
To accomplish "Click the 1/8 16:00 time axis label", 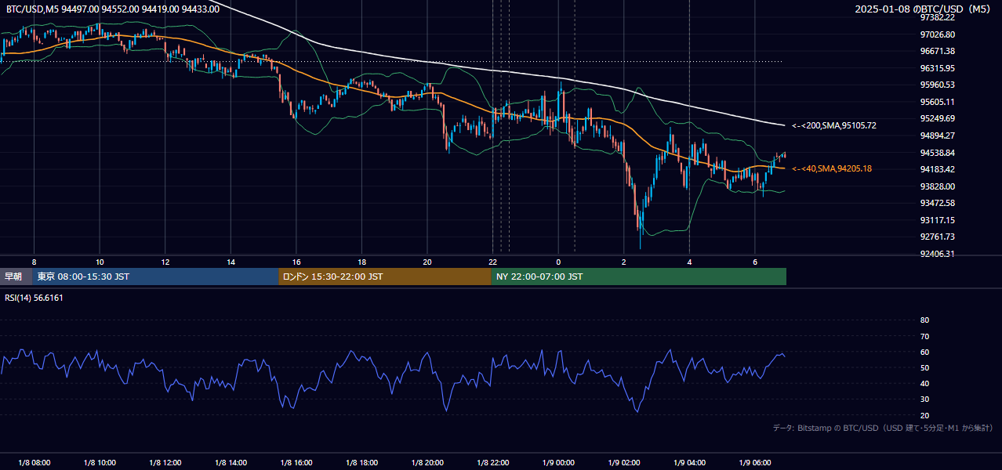I will tap(296, 463).
